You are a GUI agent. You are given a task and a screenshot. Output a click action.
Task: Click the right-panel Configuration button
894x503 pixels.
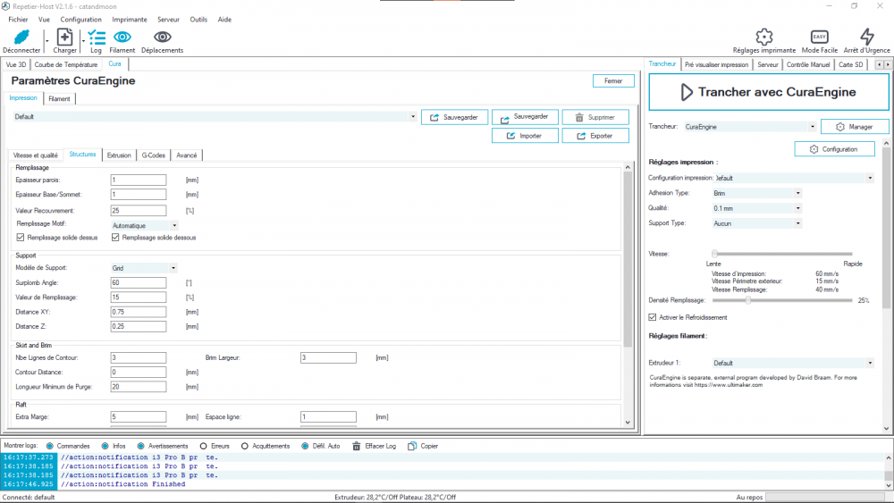click(x=834, y=149)
